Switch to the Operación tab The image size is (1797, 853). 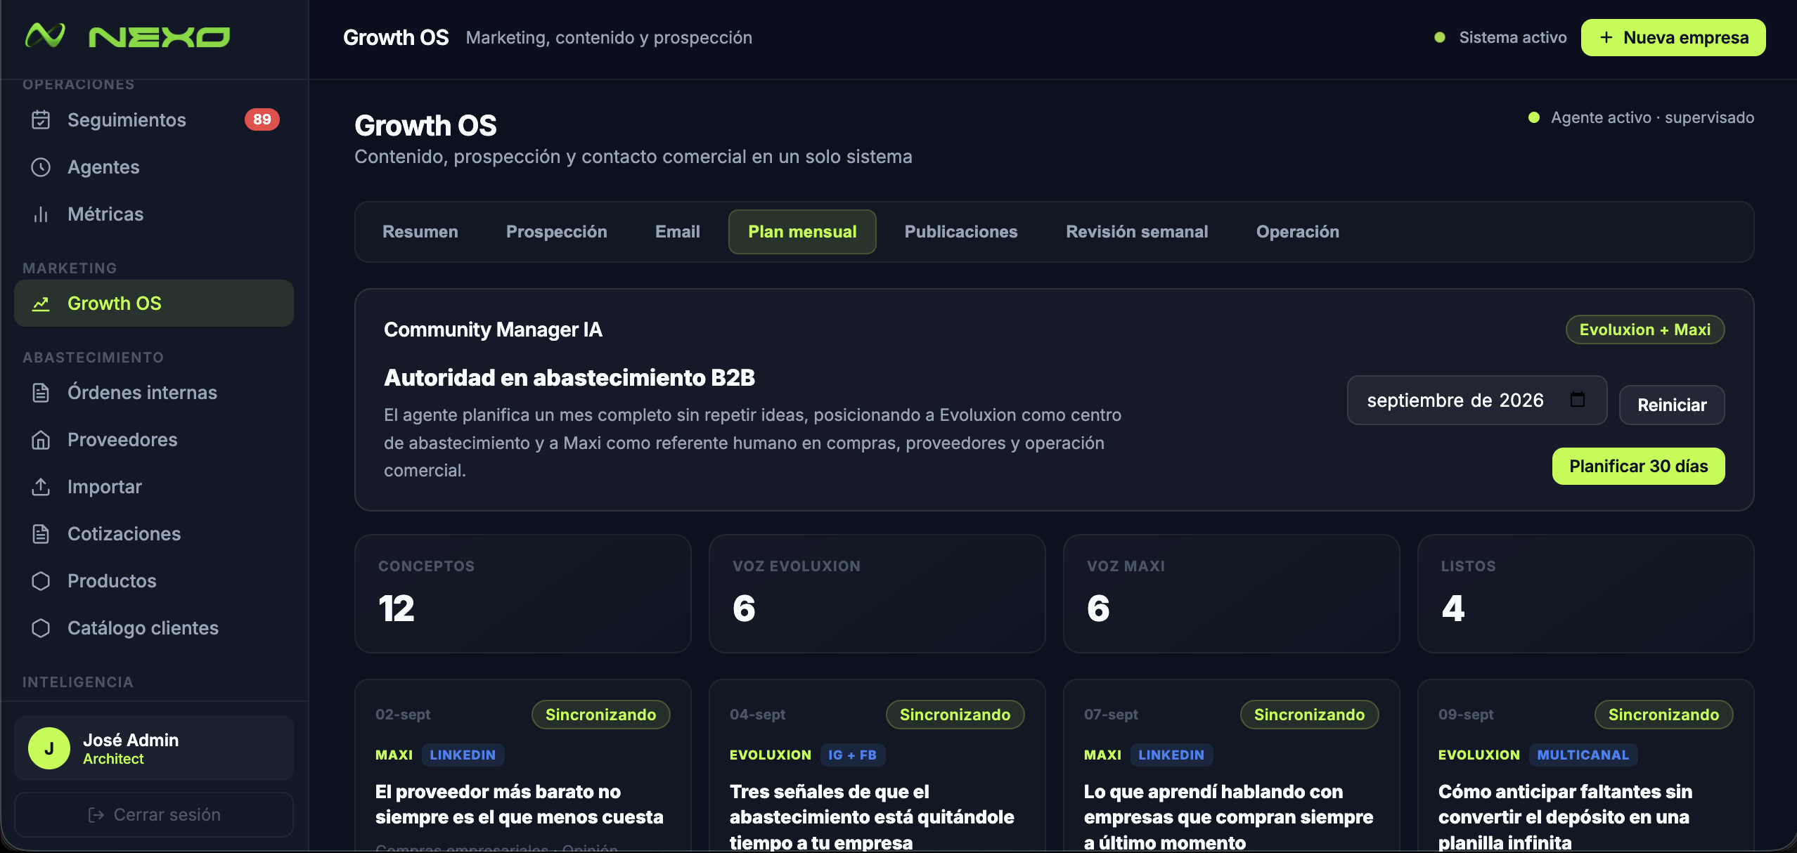tap(1298, 232)
